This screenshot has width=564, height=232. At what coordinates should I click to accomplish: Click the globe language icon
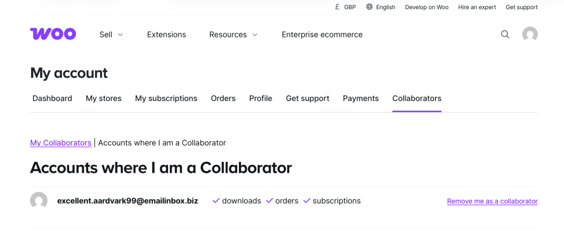tap(369, 7)
